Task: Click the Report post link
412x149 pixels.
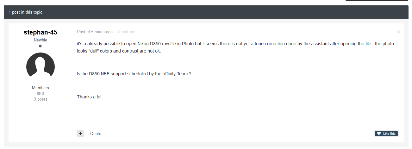Action: click(127, 32)
